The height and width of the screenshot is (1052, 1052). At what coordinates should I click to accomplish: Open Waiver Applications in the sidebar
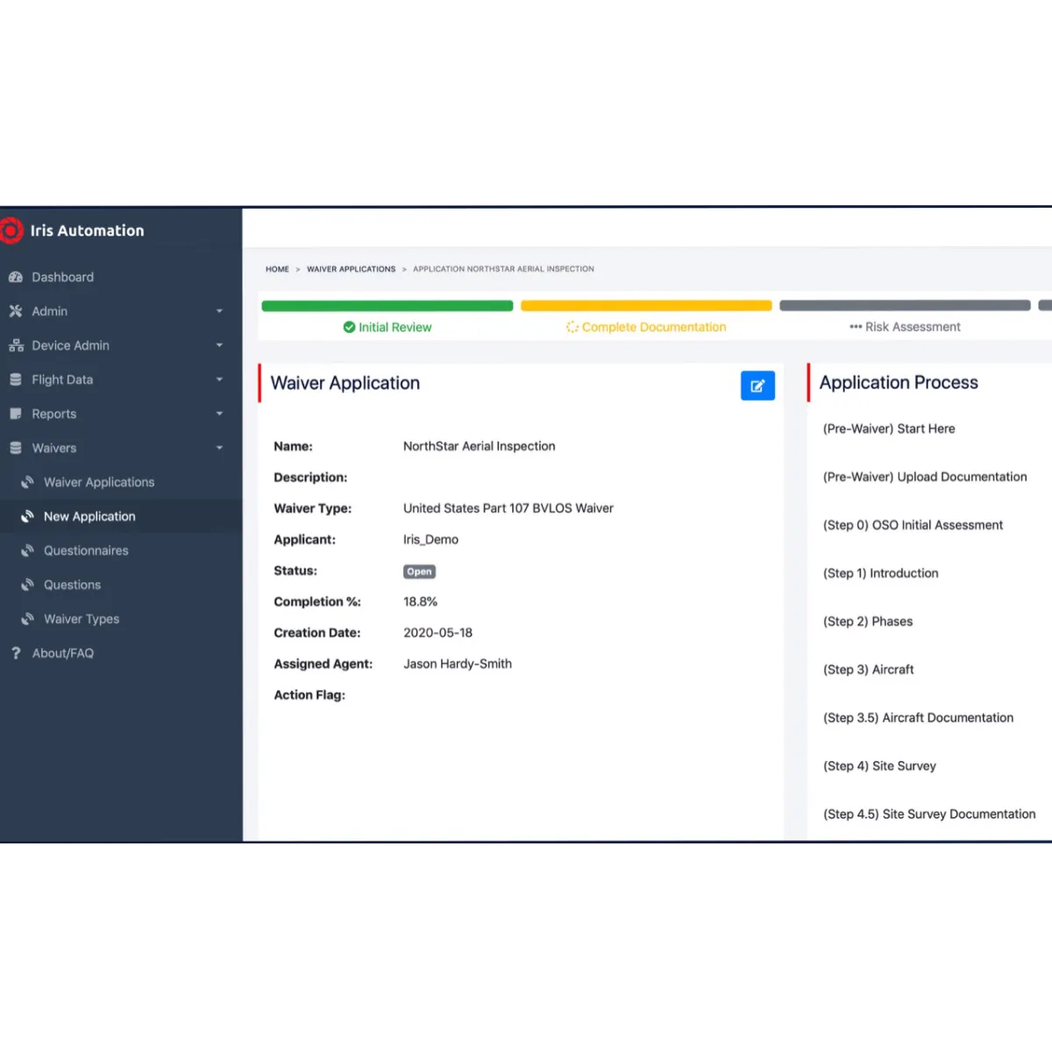98,482
